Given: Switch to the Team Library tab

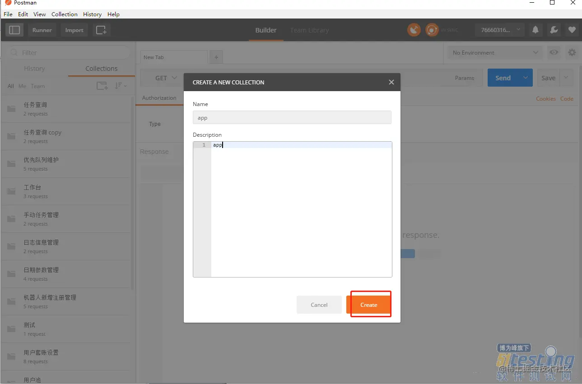Looking at the screenshot, I should [x=310, y=30].
